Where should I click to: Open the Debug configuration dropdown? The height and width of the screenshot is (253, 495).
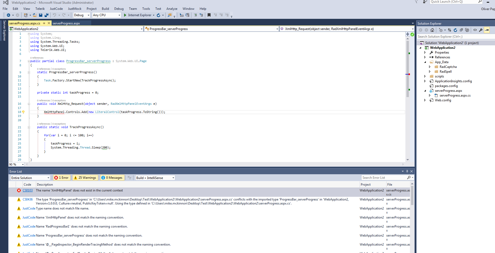click(x=82, y=15)
